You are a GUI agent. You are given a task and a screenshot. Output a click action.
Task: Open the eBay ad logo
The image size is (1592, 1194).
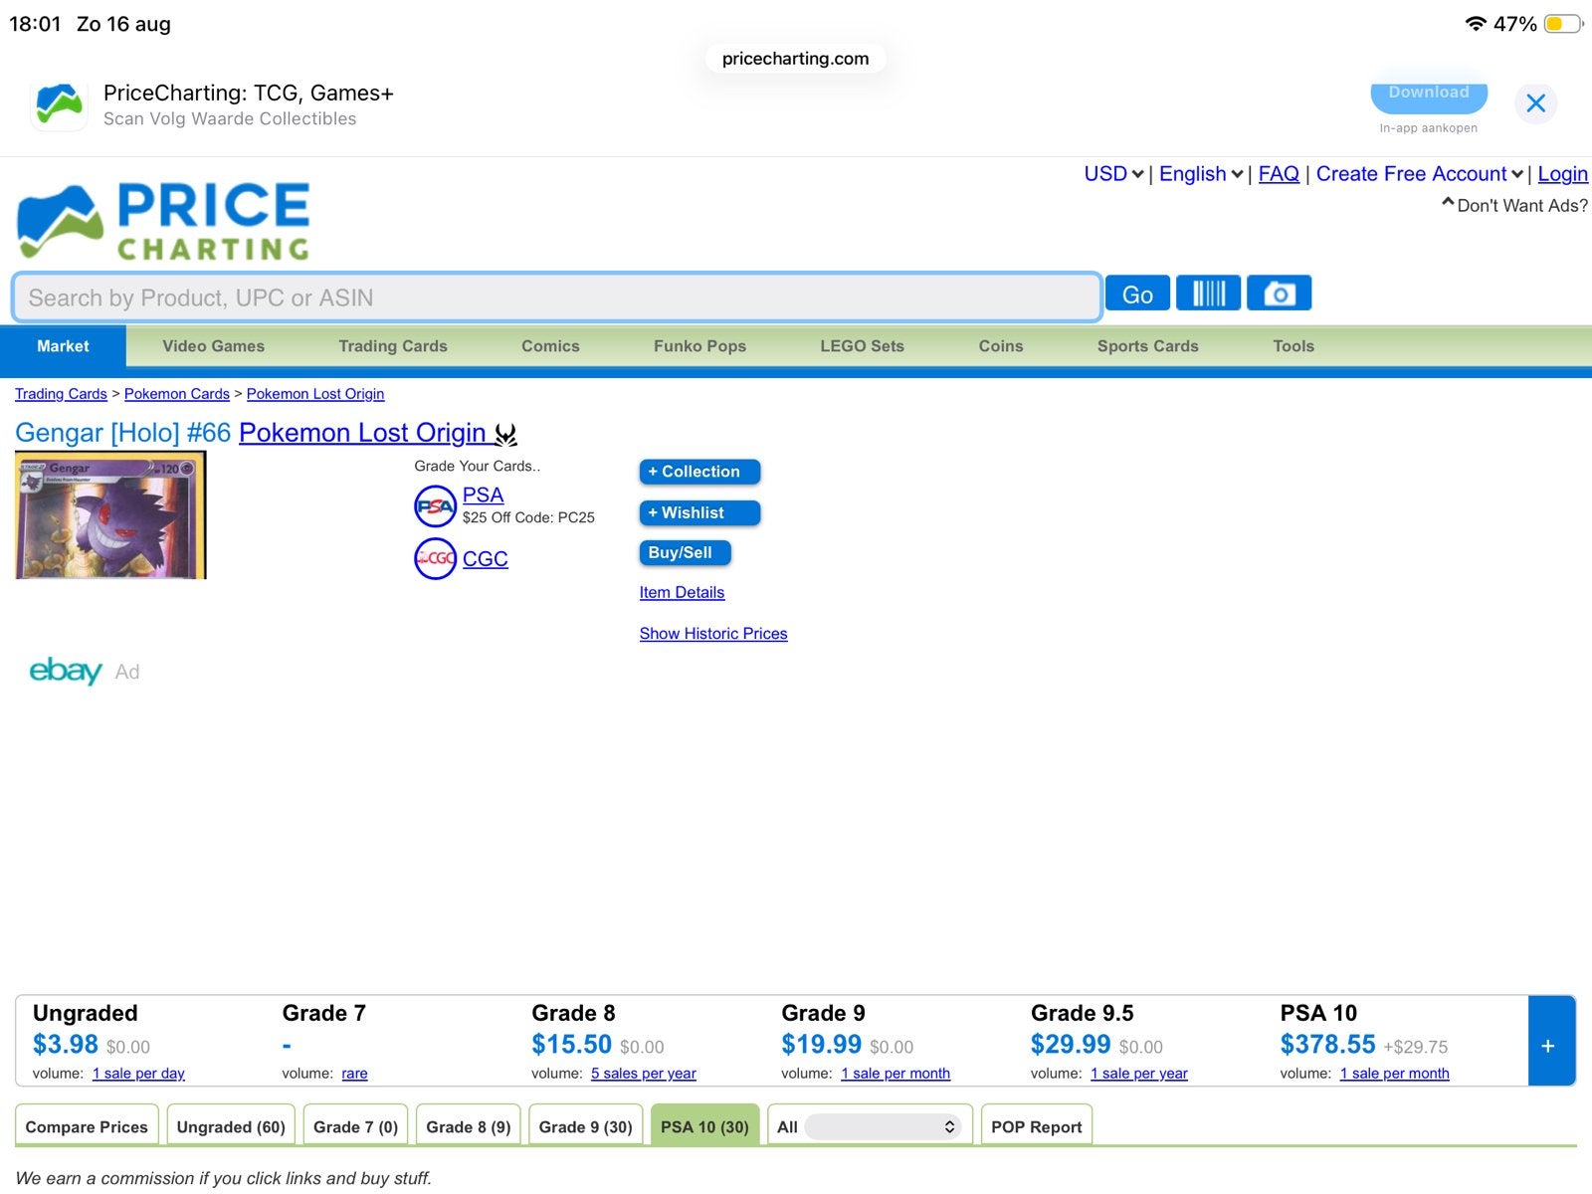click(66, 671)
